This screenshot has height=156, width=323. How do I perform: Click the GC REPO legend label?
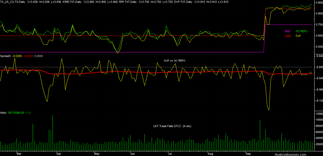point(301,31)
